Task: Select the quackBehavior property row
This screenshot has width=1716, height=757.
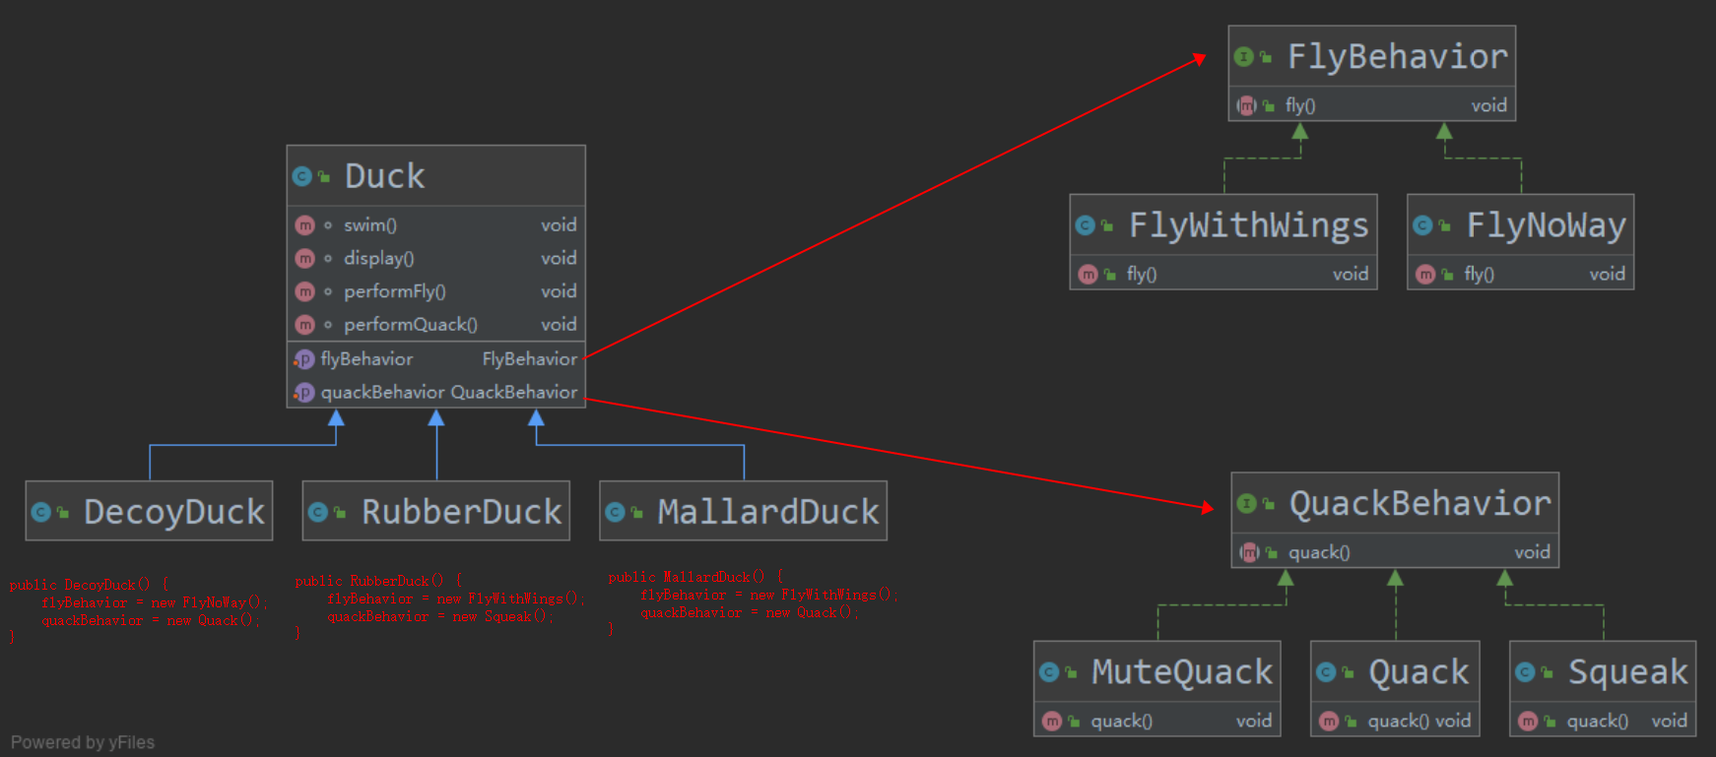Action: (435, 392)
